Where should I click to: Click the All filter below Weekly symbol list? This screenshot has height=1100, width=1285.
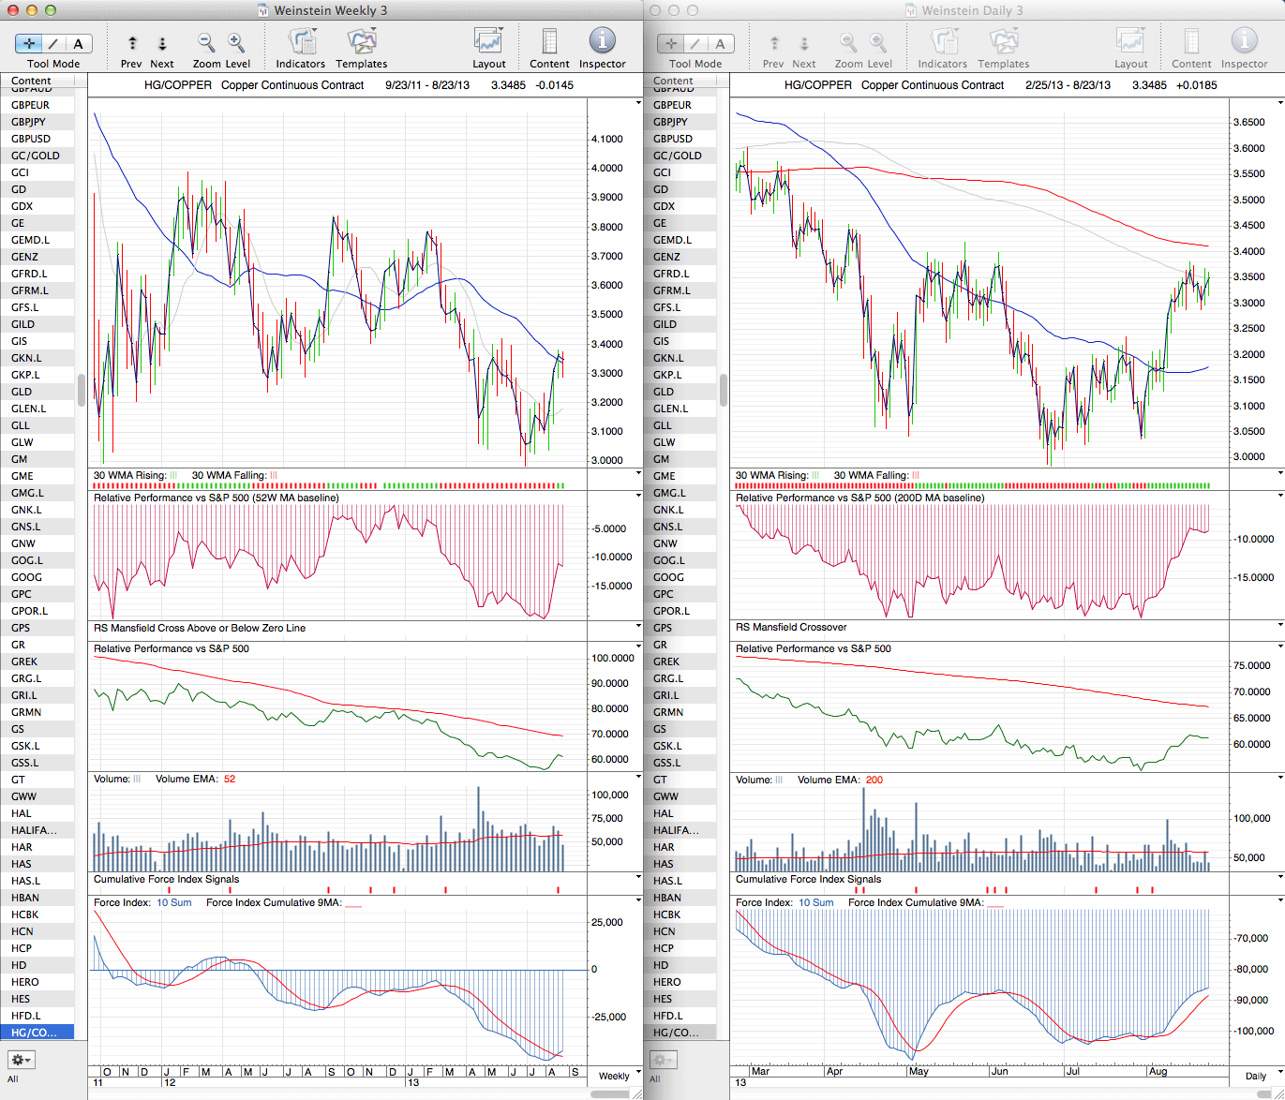(13, 1079)
